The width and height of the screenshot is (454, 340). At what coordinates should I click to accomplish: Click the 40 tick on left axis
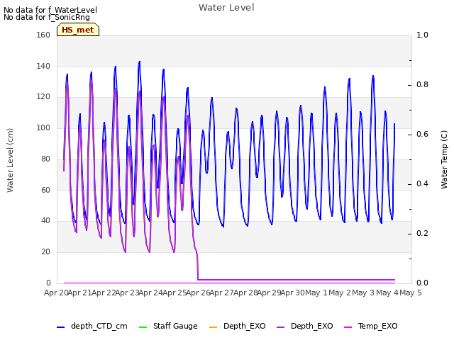[45, 221]
